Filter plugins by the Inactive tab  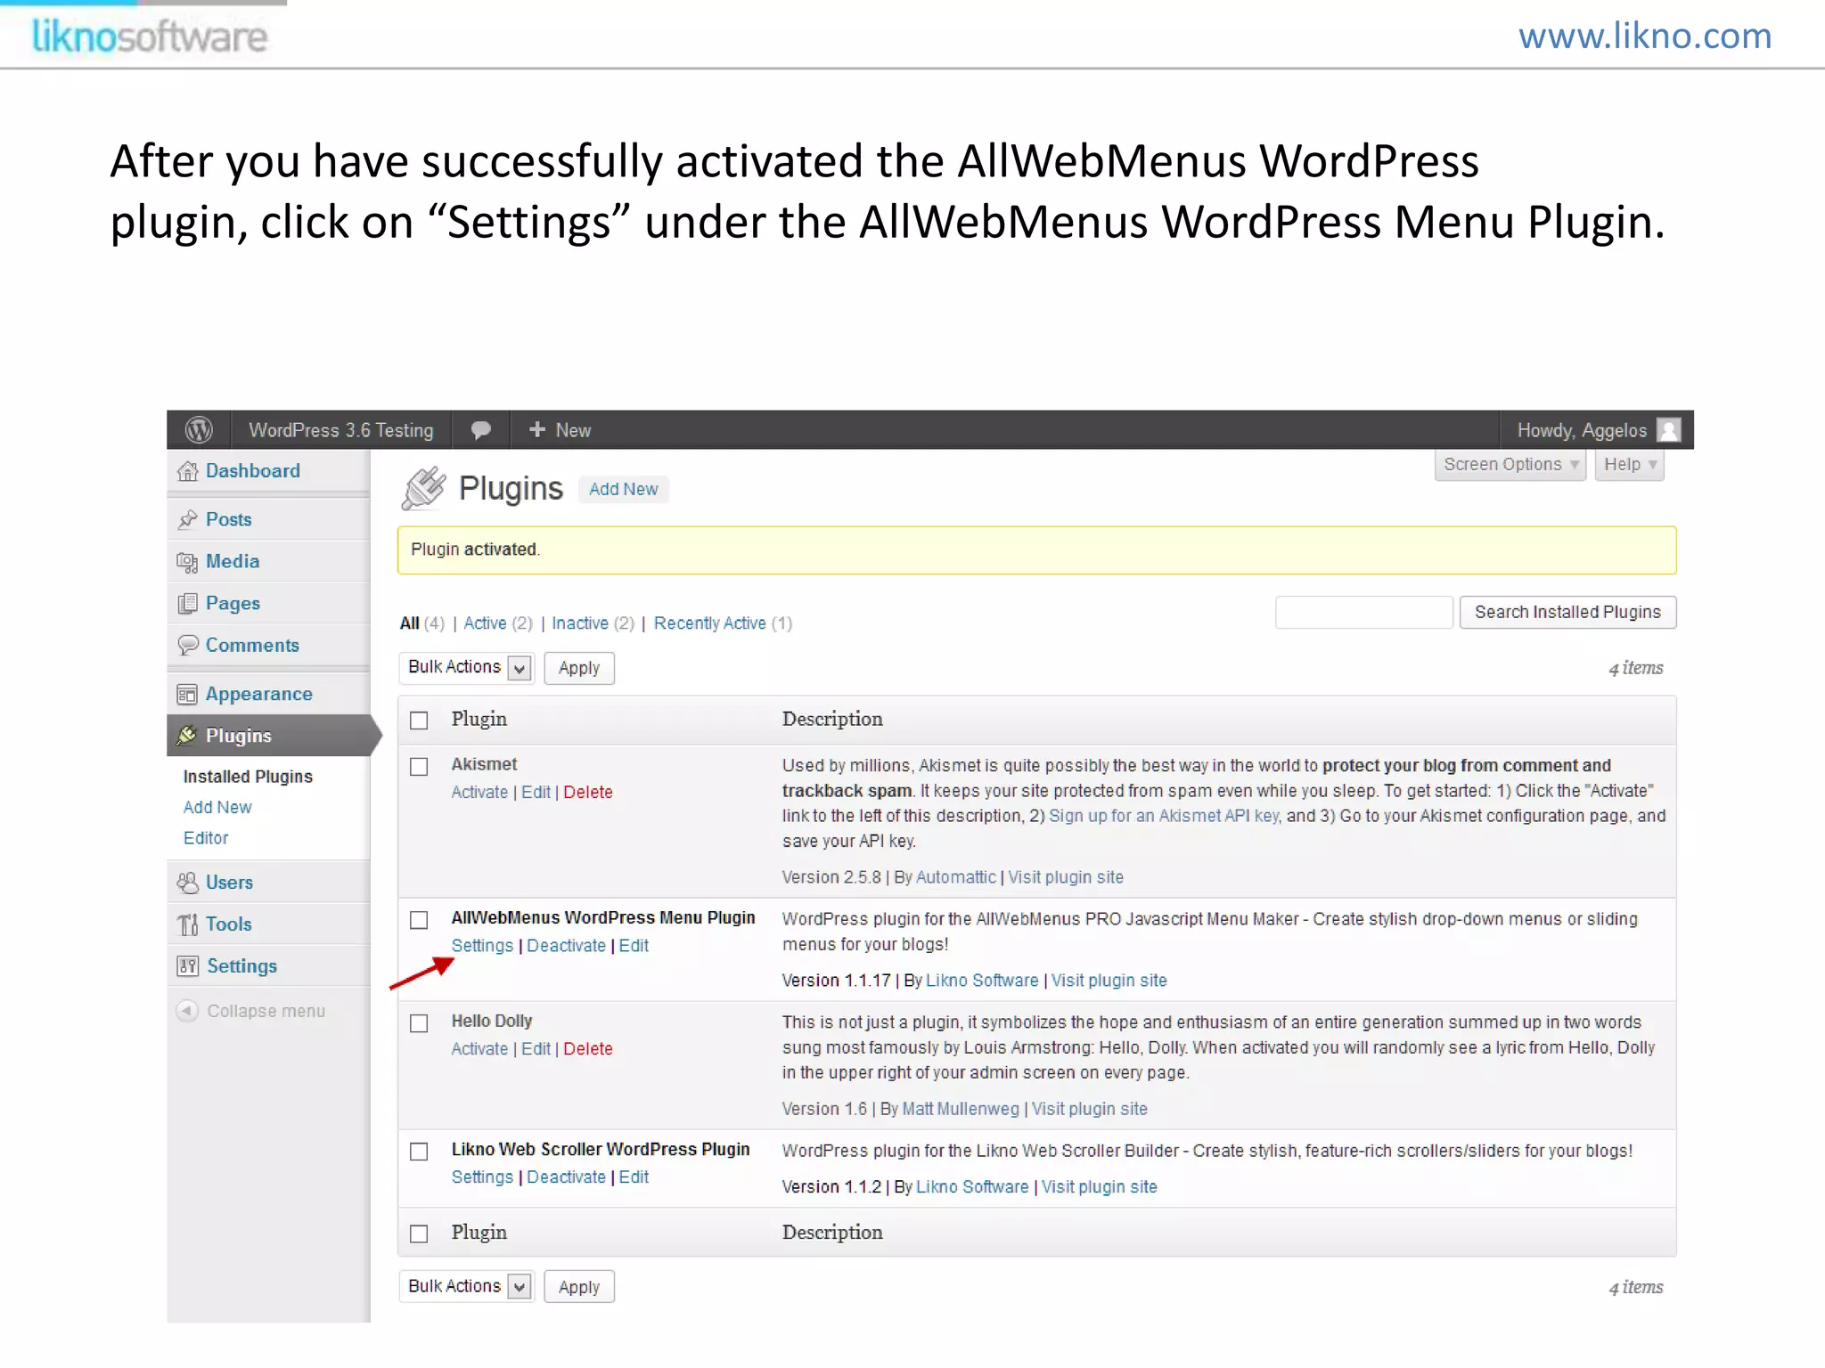(580, 623)
